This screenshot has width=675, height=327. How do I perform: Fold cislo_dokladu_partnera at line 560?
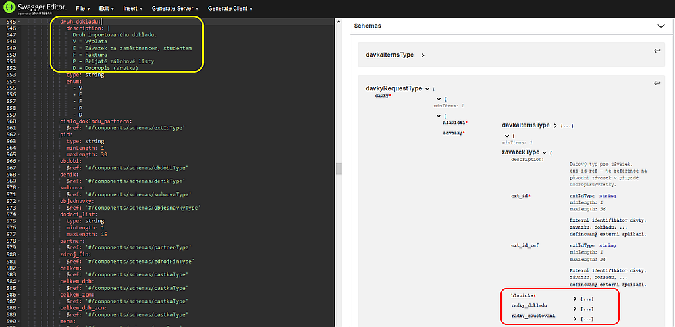19,121
